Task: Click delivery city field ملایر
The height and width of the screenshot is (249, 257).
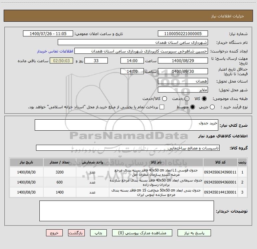Action: (x=183, y=90)
